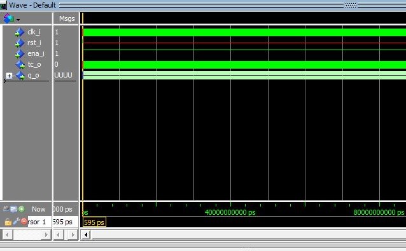
Task: Select the ena_i signal name
Action: pos(36,53)
